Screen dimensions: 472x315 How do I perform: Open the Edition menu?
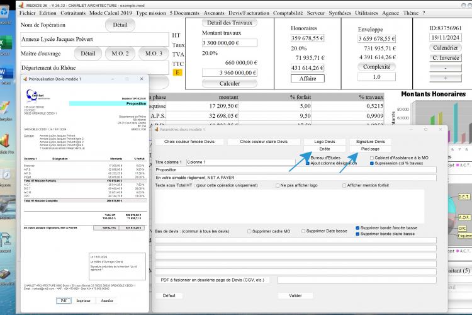(48, 13)
